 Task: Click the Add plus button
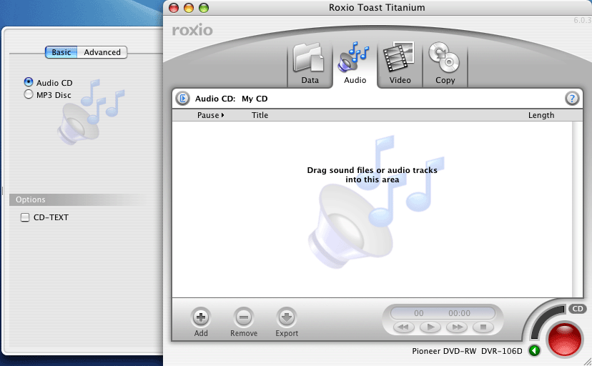pyautogui.click(x=201, y=317)
